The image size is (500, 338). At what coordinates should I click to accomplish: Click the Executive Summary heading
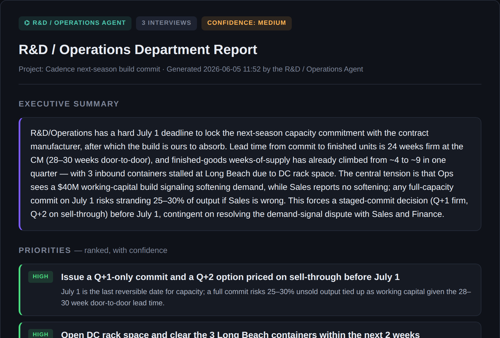69,104
